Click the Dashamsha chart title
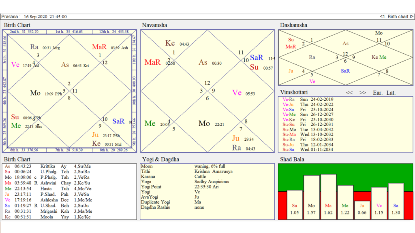This screenshot has width=415, height=233. pos(293,25)
